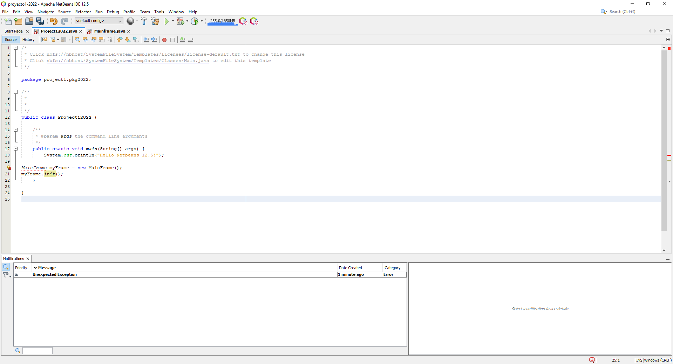Viewport: 673px width, 364px height.
Task: Undo the last edit
Action: coord(53,21)
